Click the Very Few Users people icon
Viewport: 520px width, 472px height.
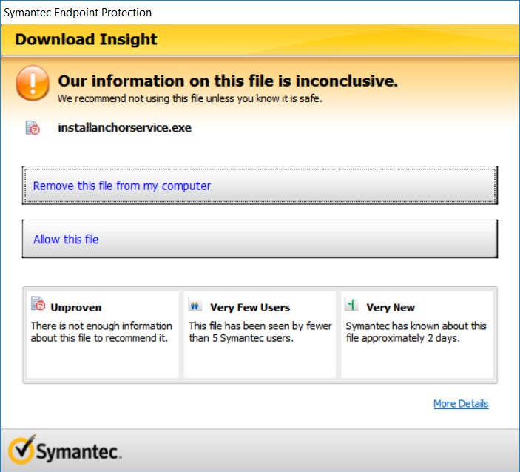tap(195, 305)
